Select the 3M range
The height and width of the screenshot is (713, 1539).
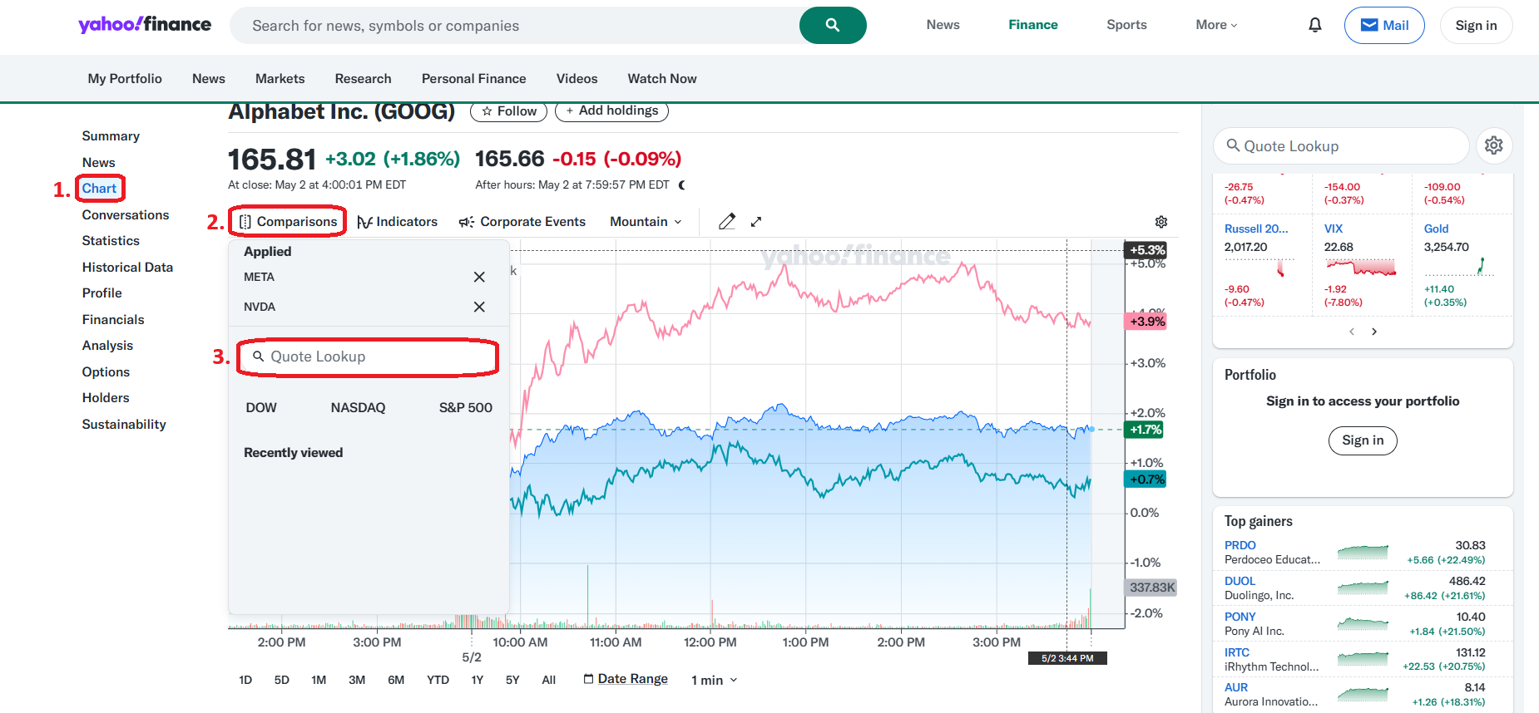pyautogui.click(x=357, y=680)
